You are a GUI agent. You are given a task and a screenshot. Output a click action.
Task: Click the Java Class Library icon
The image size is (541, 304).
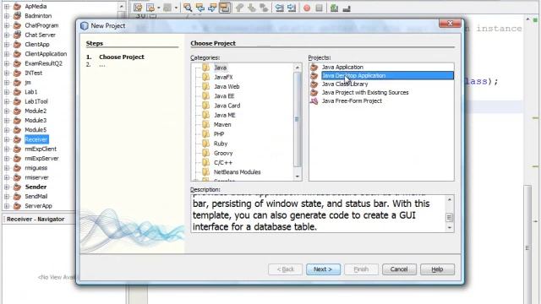coord(314,84)
